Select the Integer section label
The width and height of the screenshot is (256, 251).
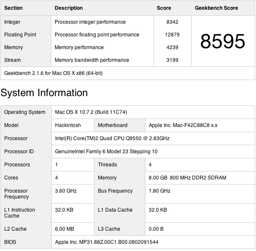click(12, 22)
